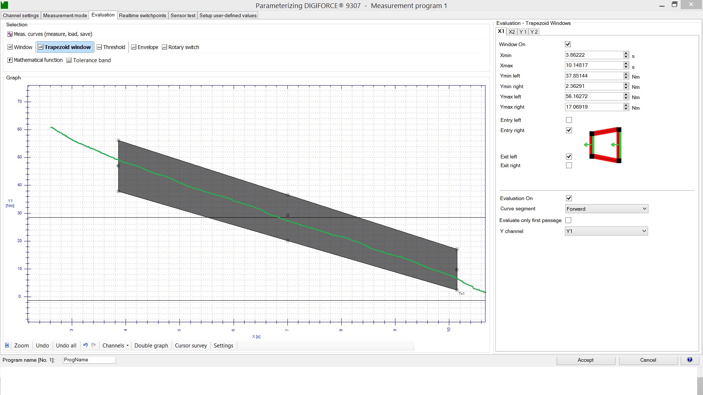
Task: Select the Threshold evaluation element
Action: click(x=111, y=47)
